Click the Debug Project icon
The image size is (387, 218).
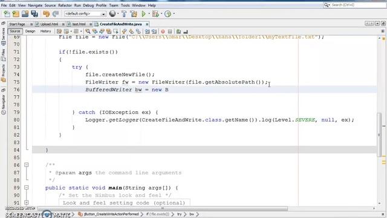pos(155,14)
